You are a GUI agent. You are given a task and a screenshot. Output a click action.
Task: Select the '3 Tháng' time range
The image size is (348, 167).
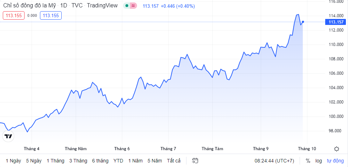click(x=78, y=161)
